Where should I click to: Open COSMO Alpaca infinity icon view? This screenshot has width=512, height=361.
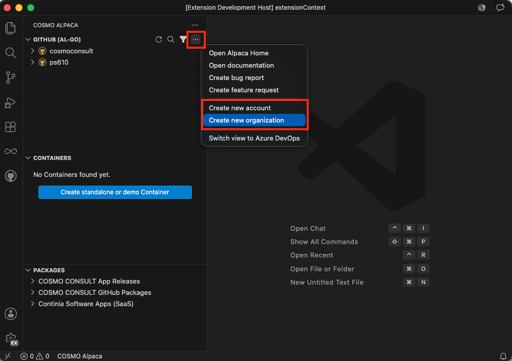pyautogui.click(x=10, y=151)
